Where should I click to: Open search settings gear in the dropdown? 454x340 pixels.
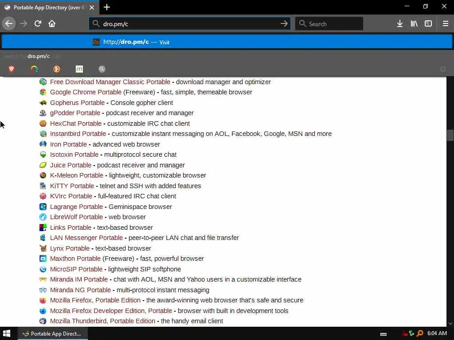443,69
